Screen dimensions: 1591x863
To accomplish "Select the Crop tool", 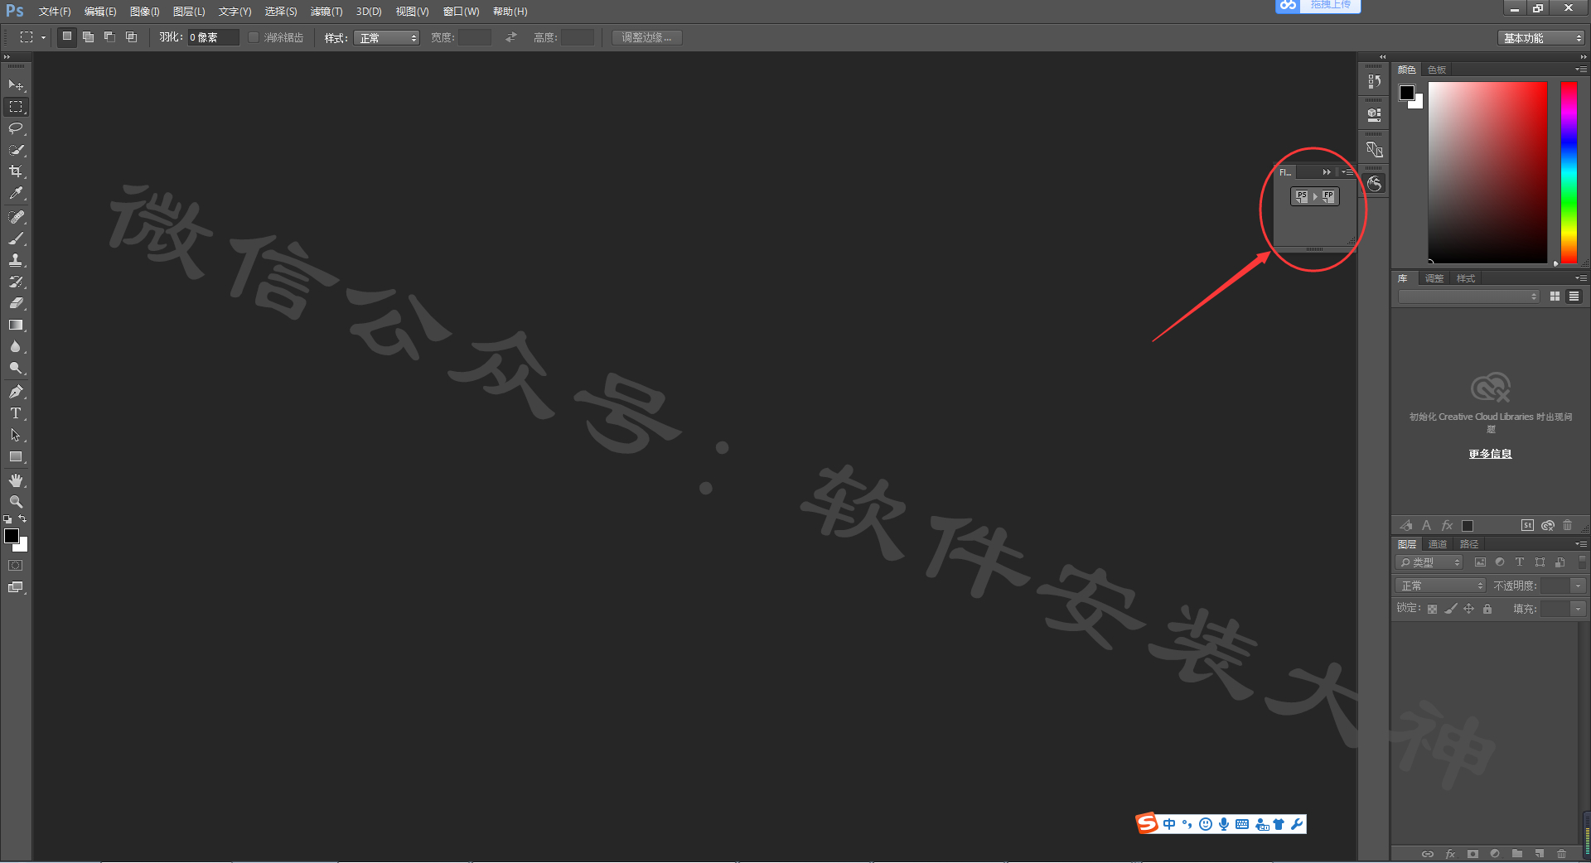I will [x=16, y=171].
